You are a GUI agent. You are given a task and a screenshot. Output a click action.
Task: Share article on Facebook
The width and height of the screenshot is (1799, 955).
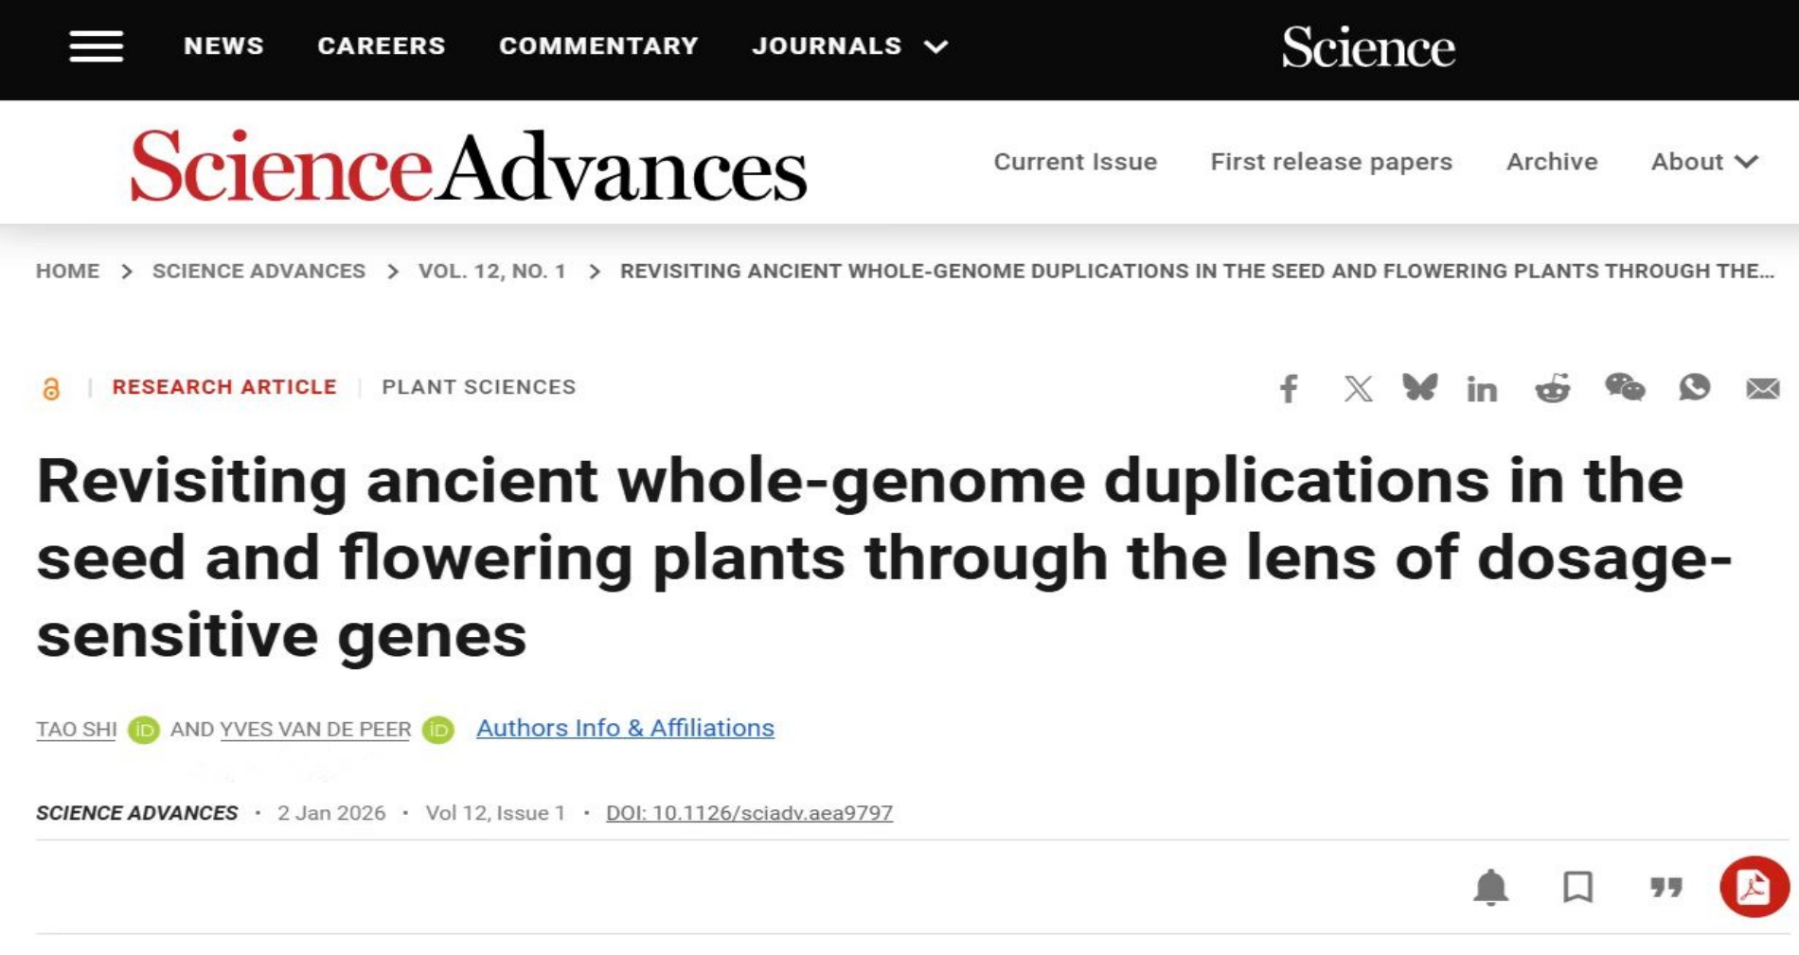[1289, 388]
